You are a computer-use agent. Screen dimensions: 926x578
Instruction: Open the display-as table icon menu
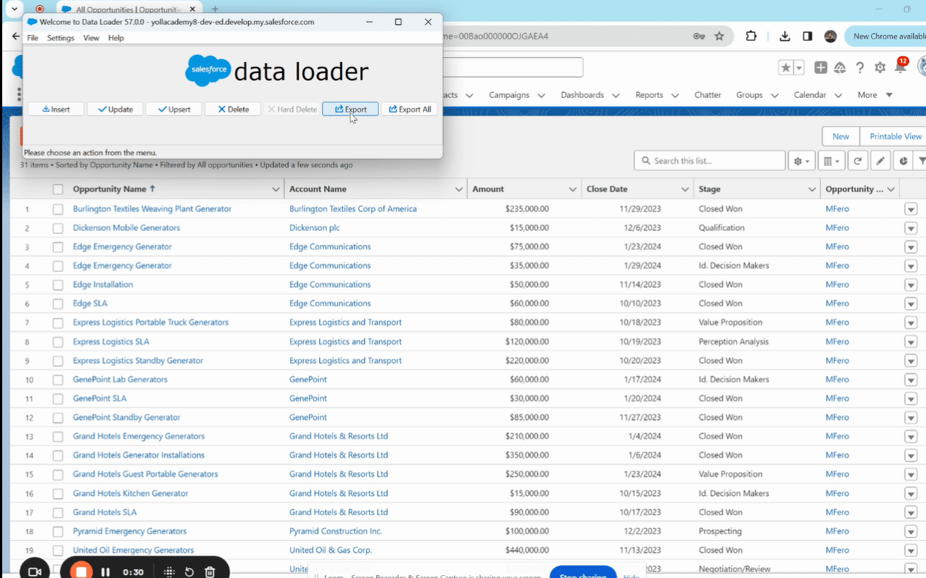point(832,161)
